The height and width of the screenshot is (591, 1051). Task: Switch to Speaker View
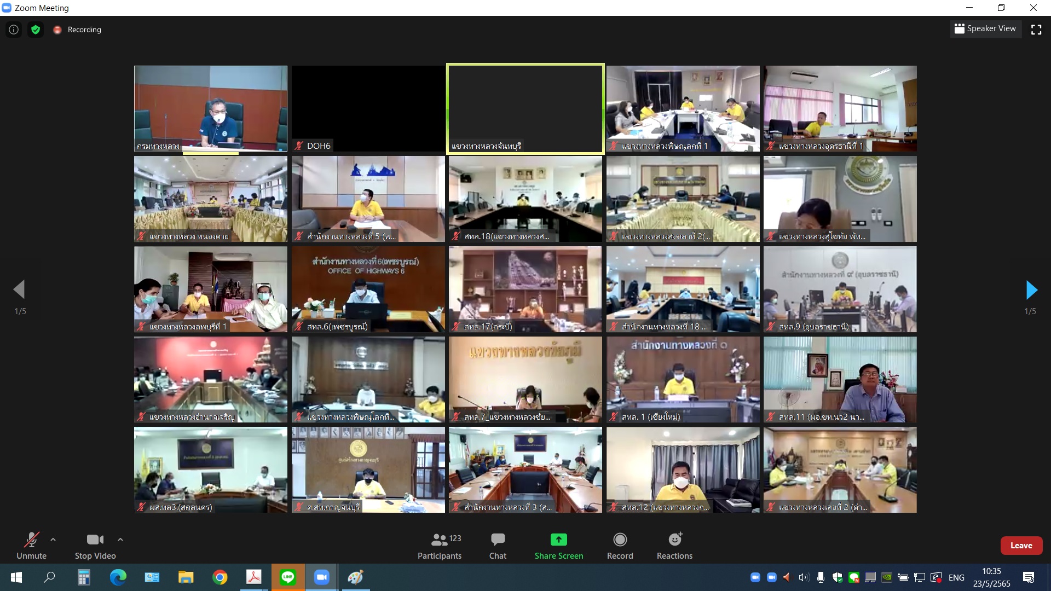point(985,28)
